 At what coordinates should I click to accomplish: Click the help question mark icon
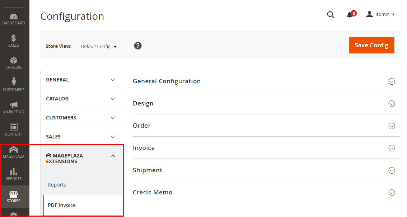pos(138,46)
